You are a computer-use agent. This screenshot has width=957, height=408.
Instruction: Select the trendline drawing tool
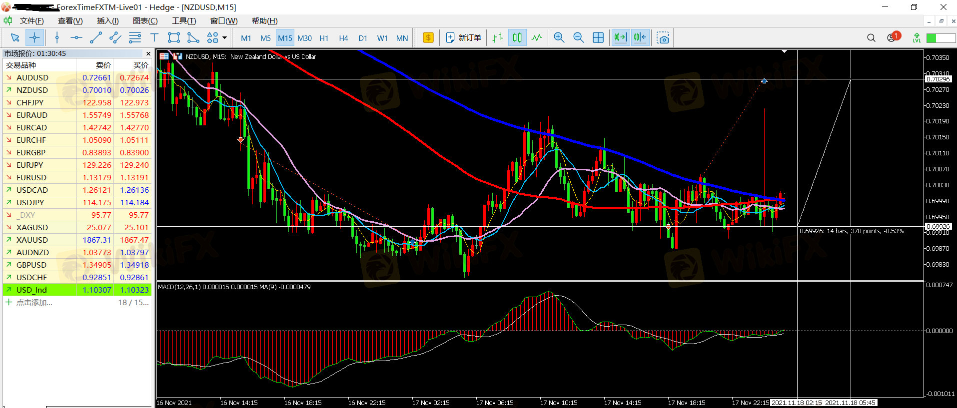(96, 38)
